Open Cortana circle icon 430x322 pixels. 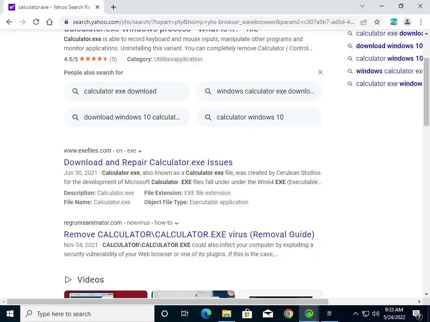click(165, 314)
